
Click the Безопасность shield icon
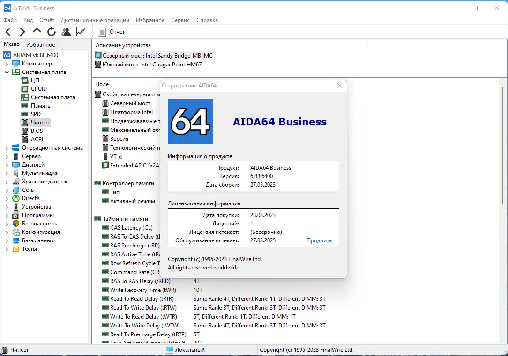(x=15, y=223)
